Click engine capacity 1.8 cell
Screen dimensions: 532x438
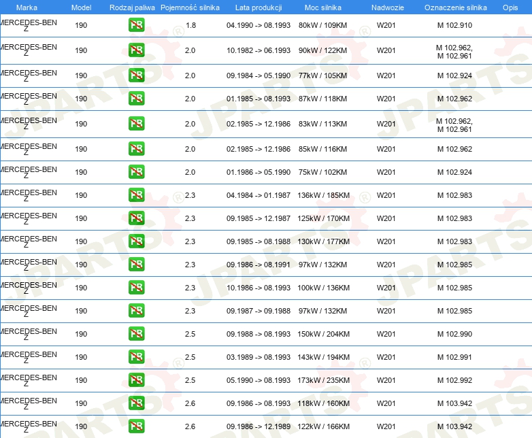click(x=190, y=25)
